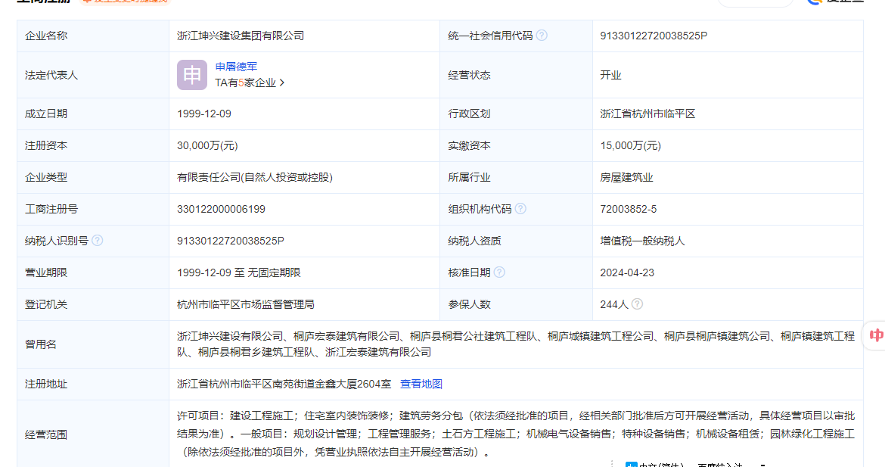
Task: Select address 浙江省杭州市临平区南苑街道金鑫大厦2604室
Action: pyautogui.click(x=284, y=384)
